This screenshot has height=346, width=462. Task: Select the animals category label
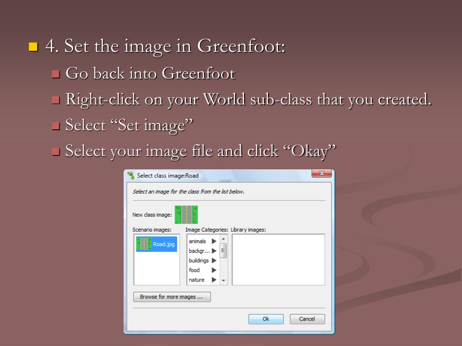click(197, 241)
